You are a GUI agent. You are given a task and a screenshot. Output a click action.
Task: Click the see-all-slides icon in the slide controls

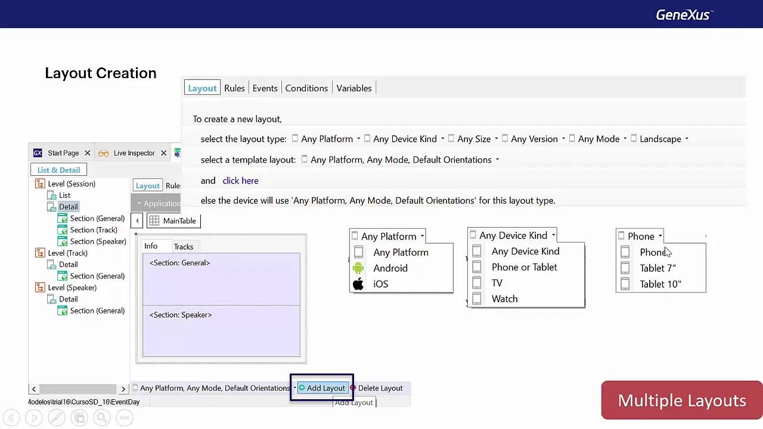pyautogui.click(x=79, y=418)
